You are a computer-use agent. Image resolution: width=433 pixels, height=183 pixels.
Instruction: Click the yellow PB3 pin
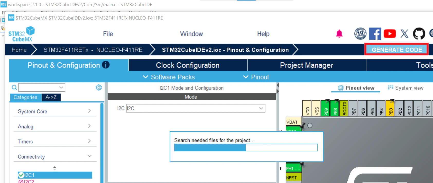pos(390,108)
